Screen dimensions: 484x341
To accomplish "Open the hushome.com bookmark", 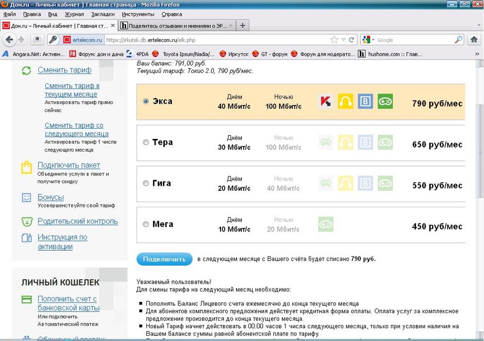I will [x=390, y=54].
